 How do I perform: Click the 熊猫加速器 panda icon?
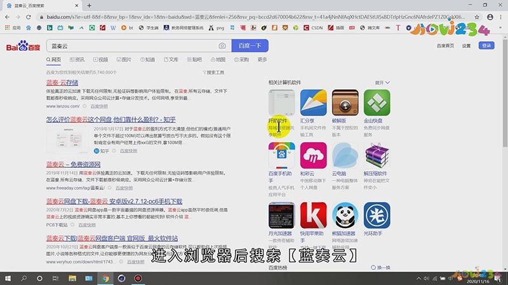345,215
